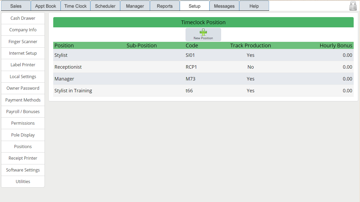360x202 pixels.
Task: Click the Track Production column header
Action: point(251,46)
